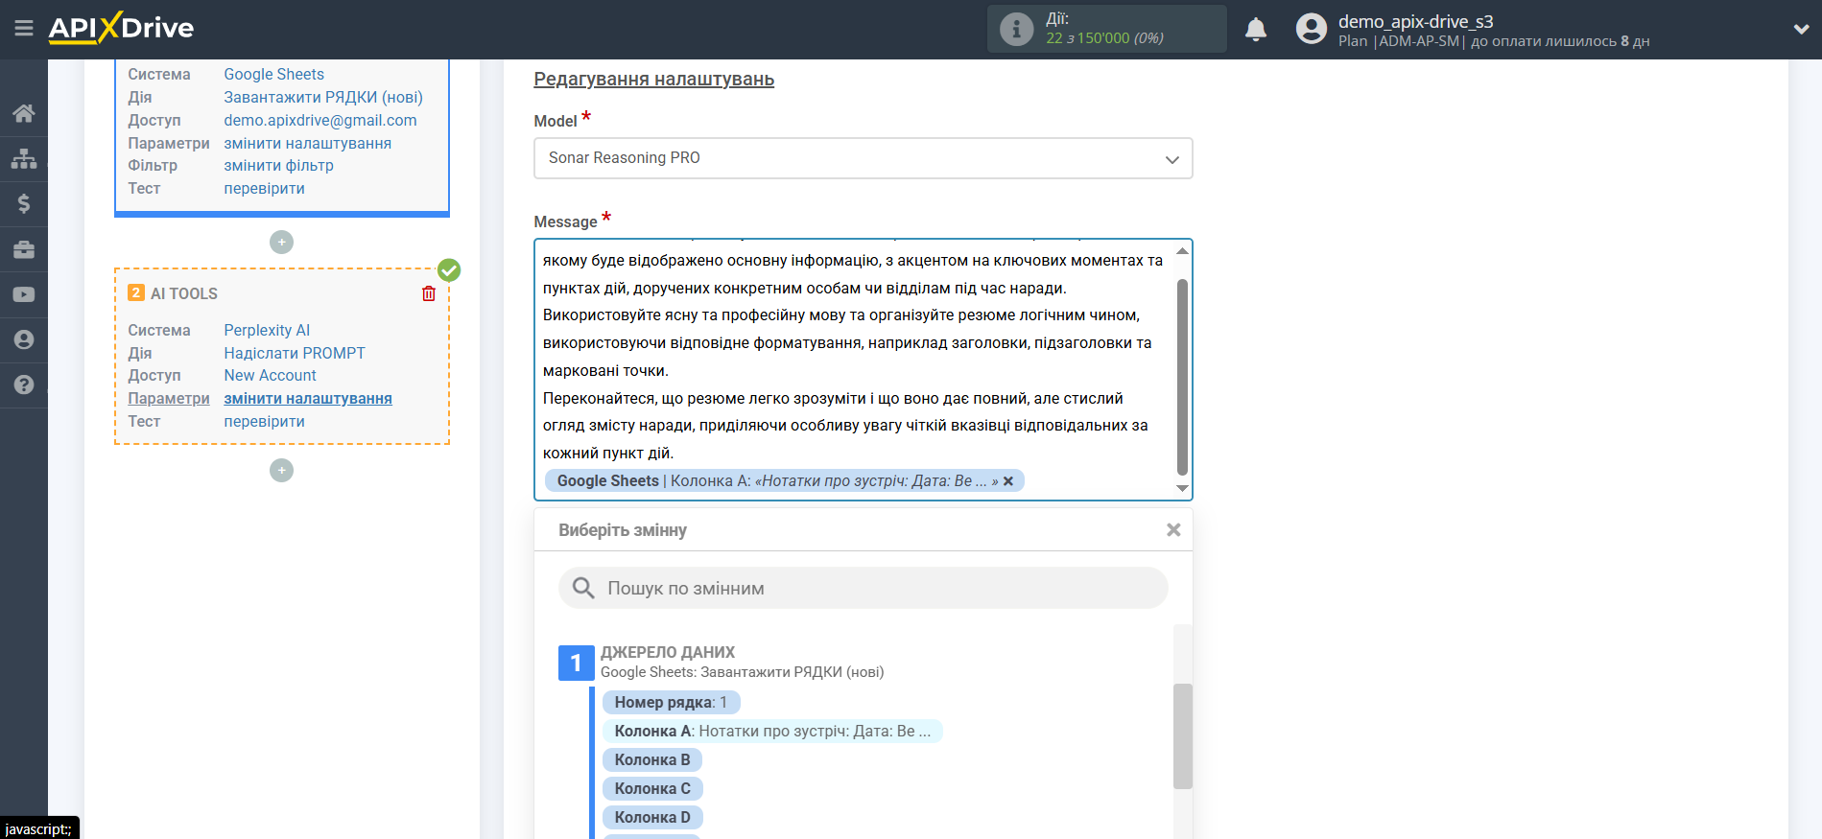Select the Номер рядка variable
This screenshot has width=1822, height=839.
(x=670, y=702)
